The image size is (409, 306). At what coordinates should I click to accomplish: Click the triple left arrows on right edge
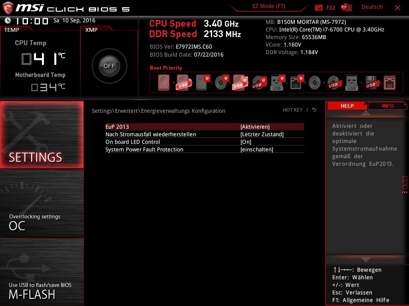coord(405,192)
